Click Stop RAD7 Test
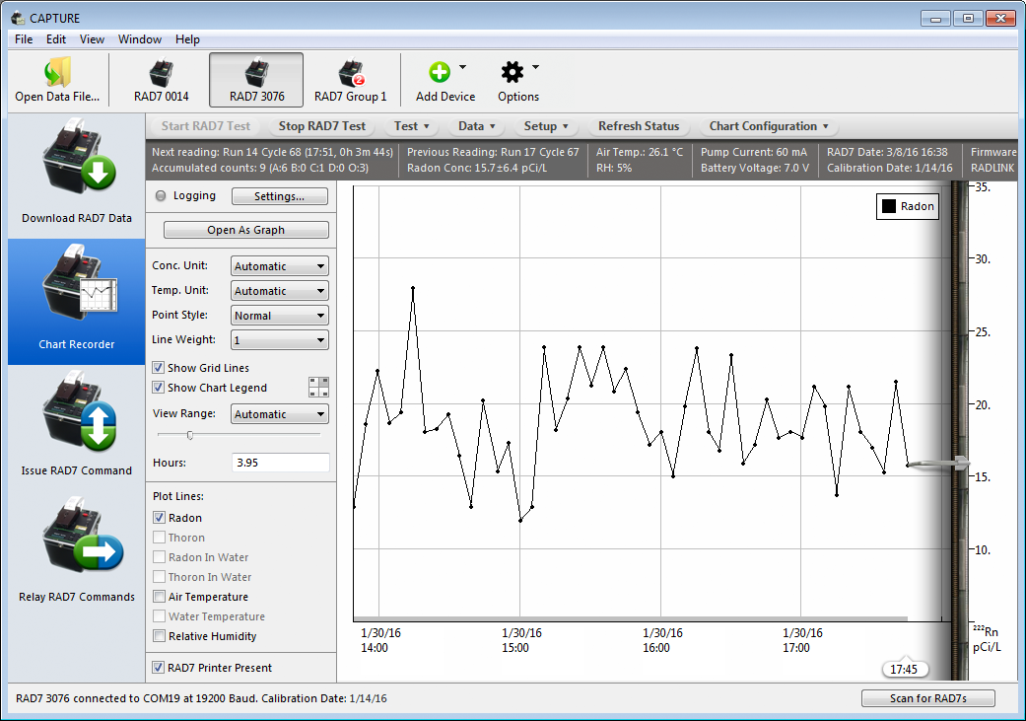The height and width of the screenshot is (721, 1026). 322,125
